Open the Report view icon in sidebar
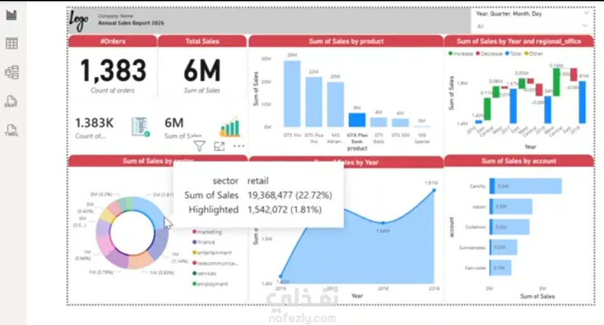The width and height of the screenshot is (604, 325). [11, 15]
